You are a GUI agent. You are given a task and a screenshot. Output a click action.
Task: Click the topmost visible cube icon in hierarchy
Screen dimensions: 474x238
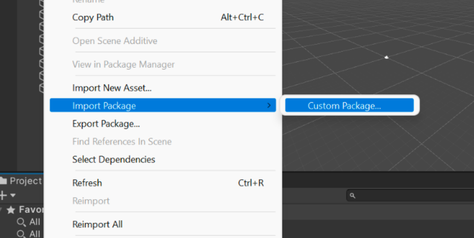coord(42,4)
